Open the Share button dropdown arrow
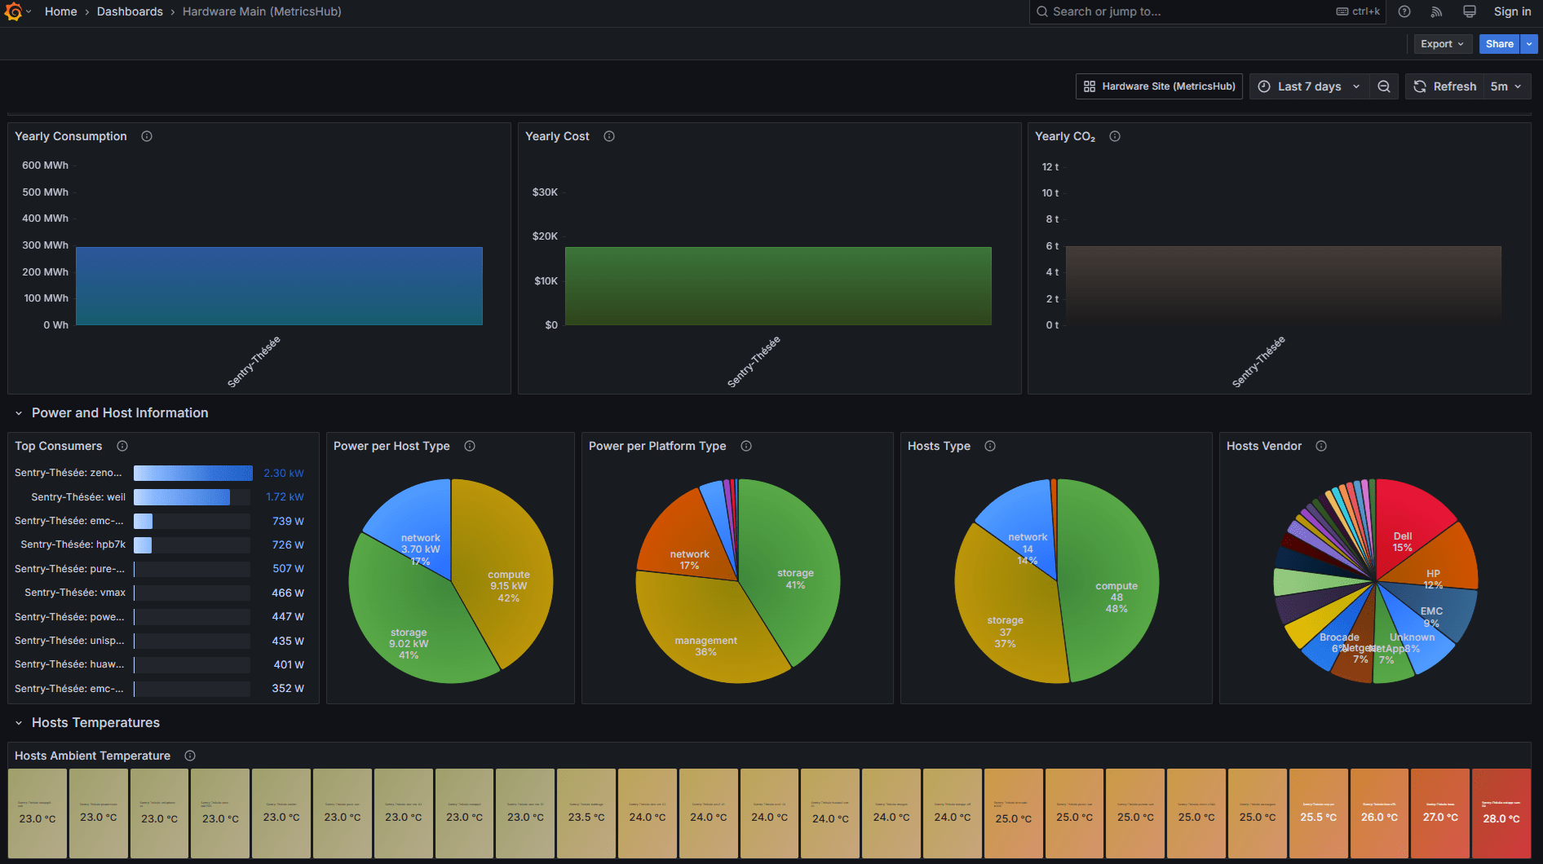This screenshot has width=1543, height=864. [x=1530, y=43]
